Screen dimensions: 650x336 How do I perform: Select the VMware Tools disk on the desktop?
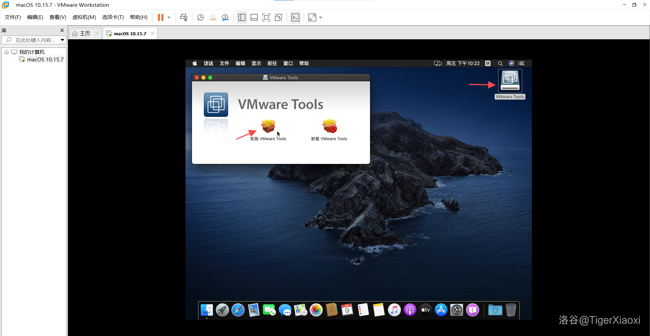[x=510, y=81]
